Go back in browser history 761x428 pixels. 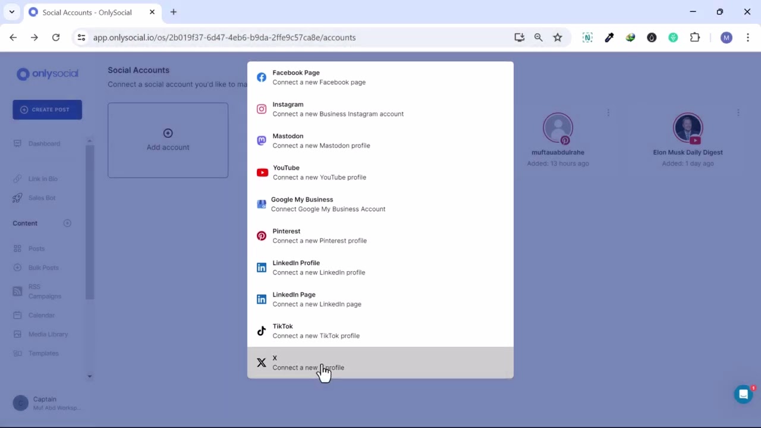click(x=13, y=37)
